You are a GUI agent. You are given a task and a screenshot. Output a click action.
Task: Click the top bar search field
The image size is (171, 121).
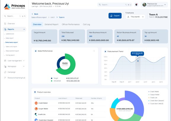click(x=114, y=5)
